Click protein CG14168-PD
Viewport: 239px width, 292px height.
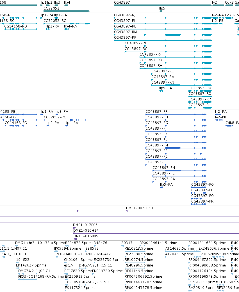pos(16,123)
